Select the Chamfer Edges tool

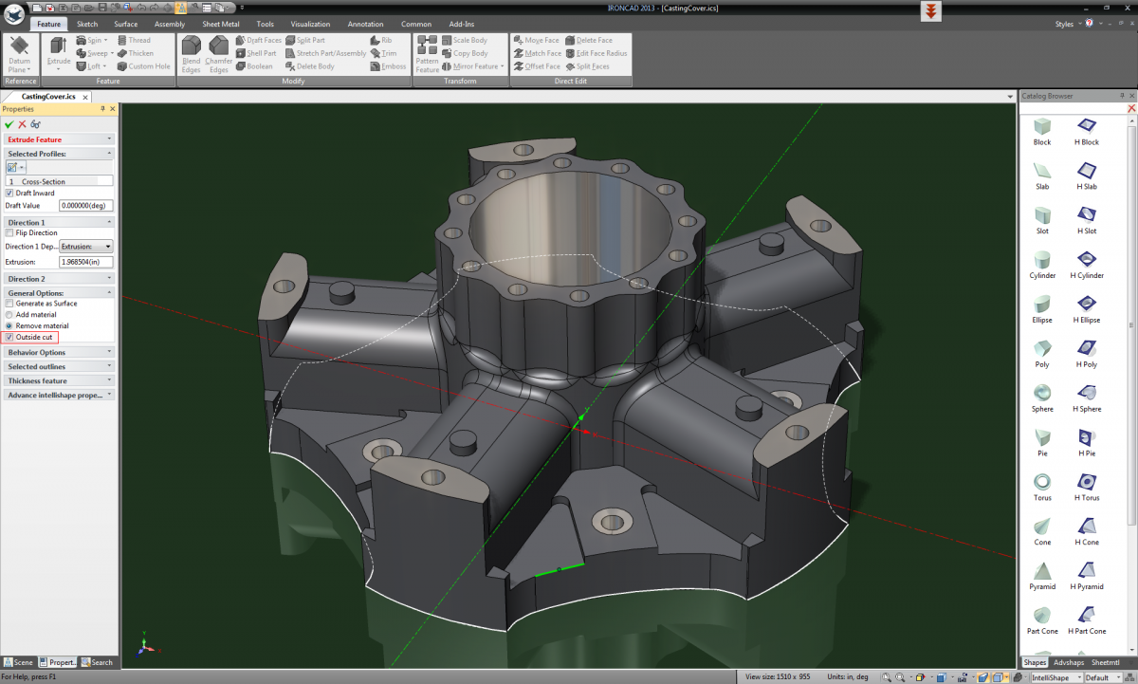pos(219,47)
